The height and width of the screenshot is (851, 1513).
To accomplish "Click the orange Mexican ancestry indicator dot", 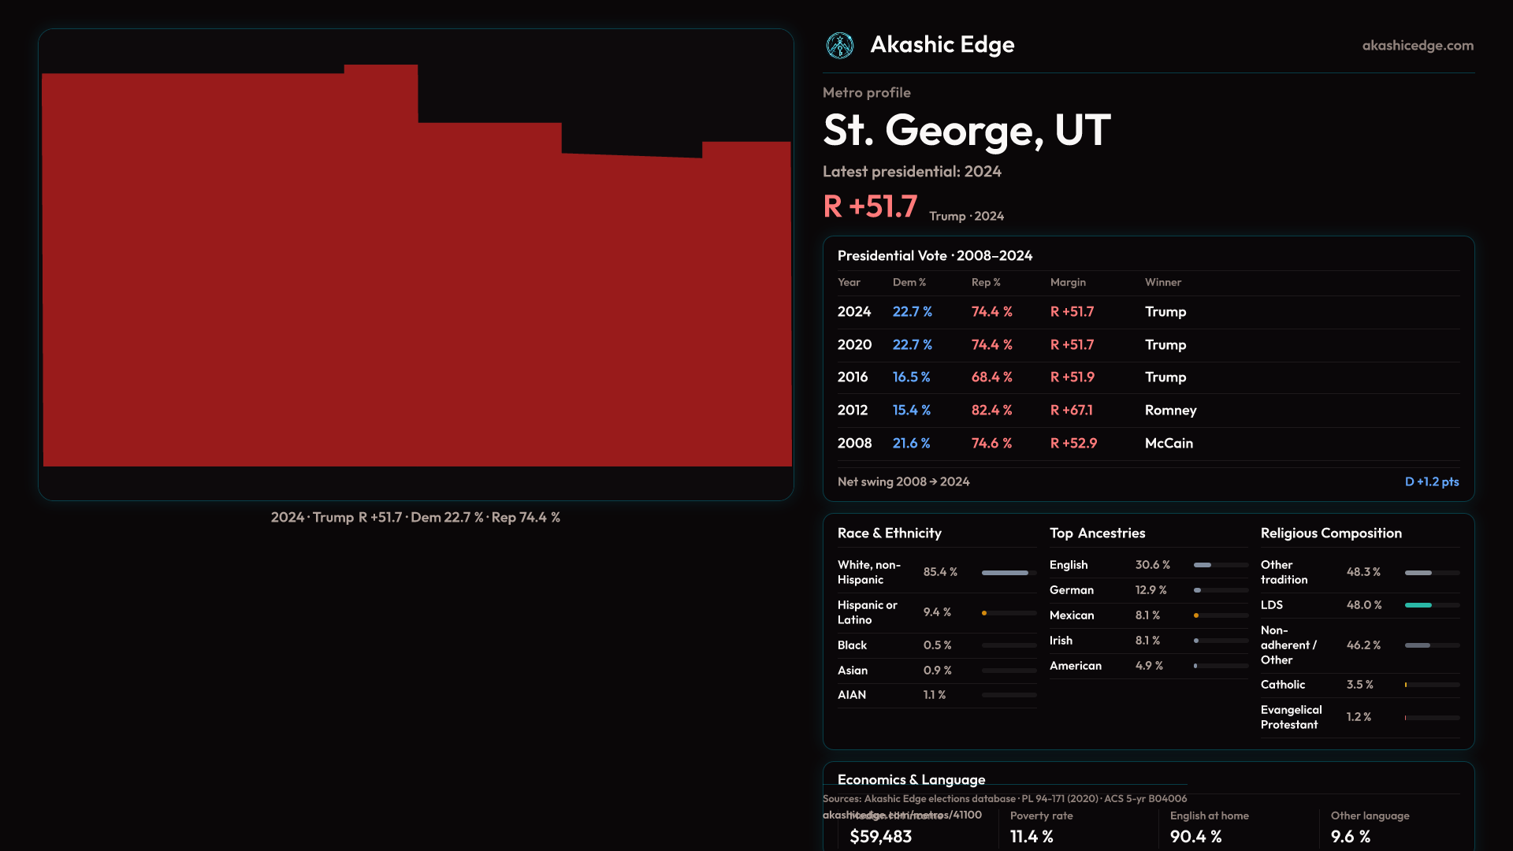I will [x=1196, y=615].
